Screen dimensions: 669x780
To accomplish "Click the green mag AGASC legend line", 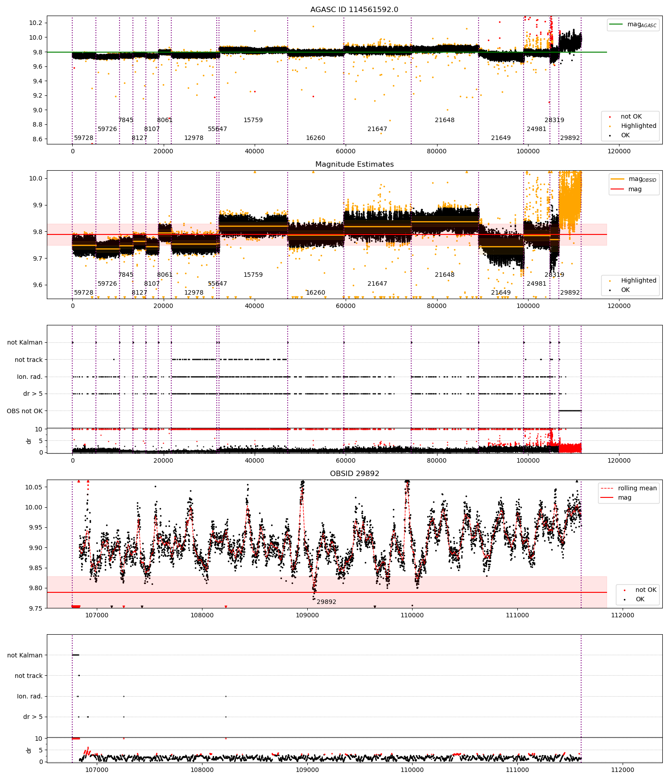I will pyautogui.click(x=616, y=24).
